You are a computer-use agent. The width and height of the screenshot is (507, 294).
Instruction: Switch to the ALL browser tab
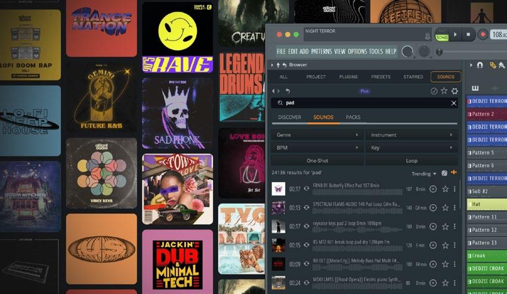tap(283, 77)
